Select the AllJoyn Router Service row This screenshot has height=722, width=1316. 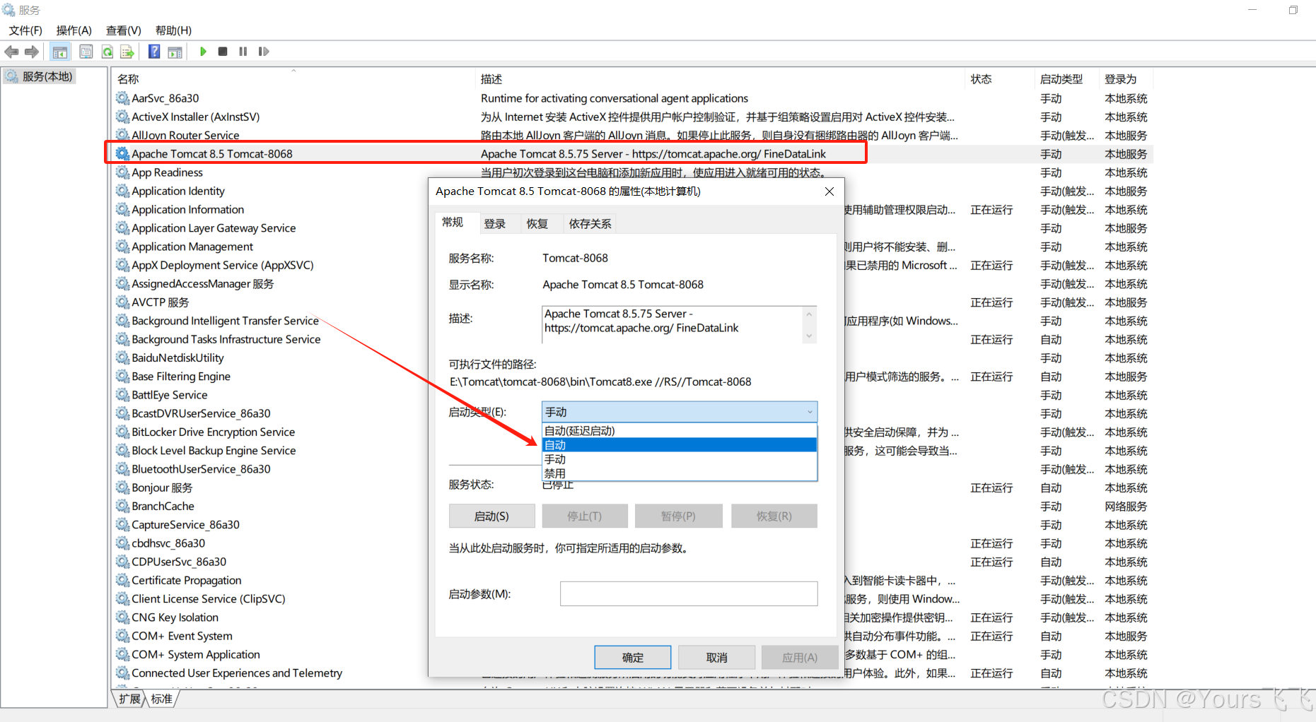(633, 136)
